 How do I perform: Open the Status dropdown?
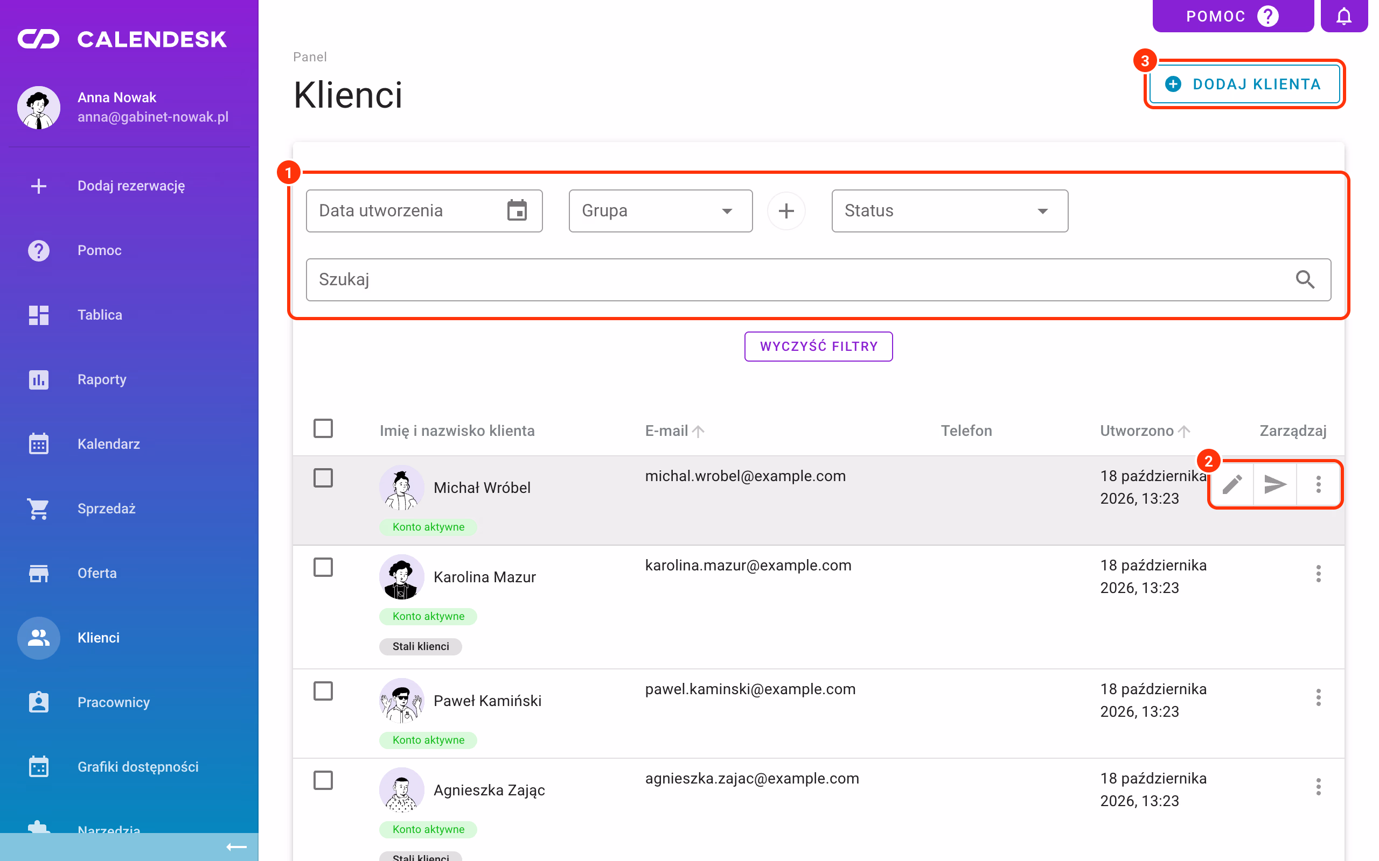point(949,211)
